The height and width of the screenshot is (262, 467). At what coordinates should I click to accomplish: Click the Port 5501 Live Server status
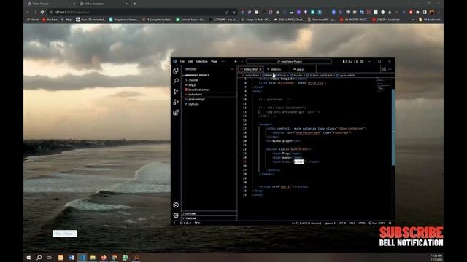tap(377, 223)
